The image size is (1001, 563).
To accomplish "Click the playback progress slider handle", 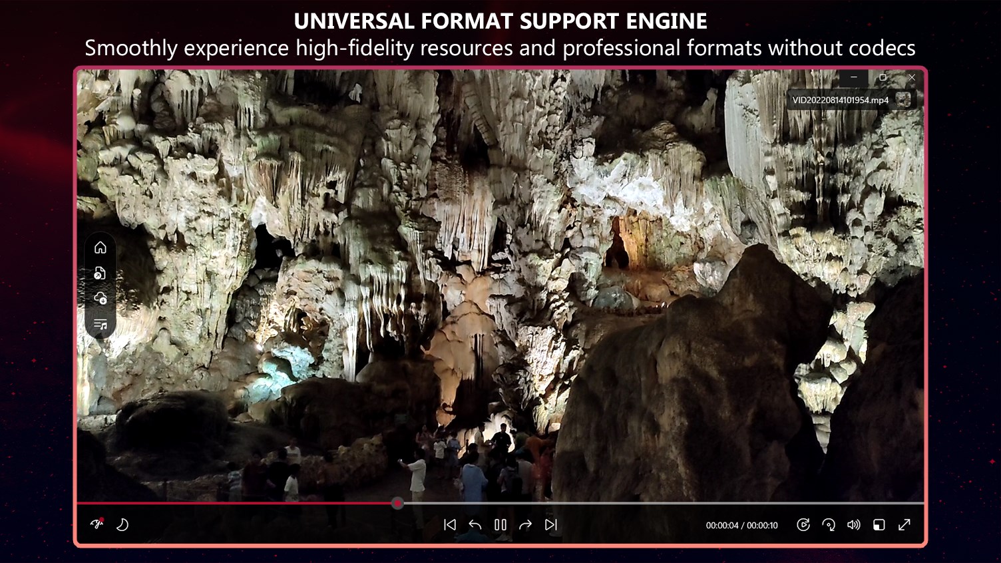I will click(x=397, y=503).
